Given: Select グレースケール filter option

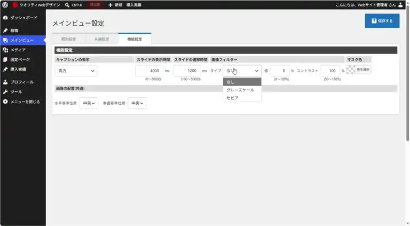Looking at the screenshot, I should pyautogui.click(x=242, y=90).
